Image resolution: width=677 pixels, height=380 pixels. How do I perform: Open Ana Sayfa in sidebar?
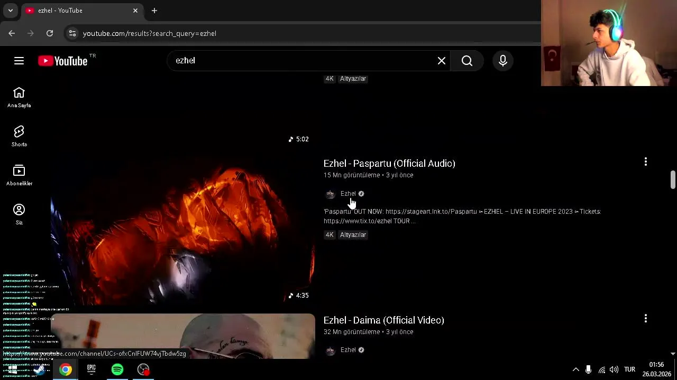coord(19,98)
